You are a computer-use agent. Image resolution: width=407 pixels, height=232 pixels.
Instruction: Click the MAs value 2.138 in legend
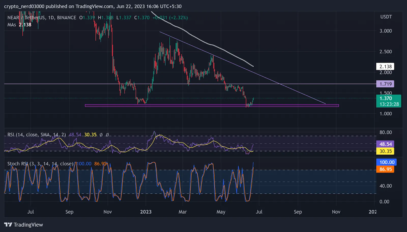pyautogui.click(x=25, y=25)
